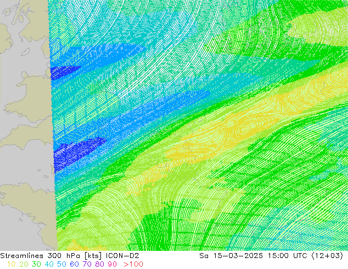Click the light blue '50' legend value

point(61,264)
